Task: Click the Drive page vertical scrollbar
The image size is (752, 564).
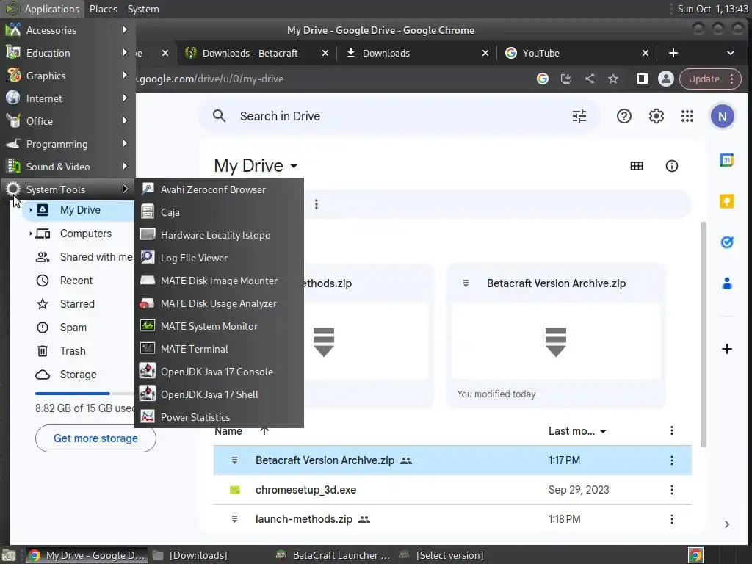Action: (704, 334)
